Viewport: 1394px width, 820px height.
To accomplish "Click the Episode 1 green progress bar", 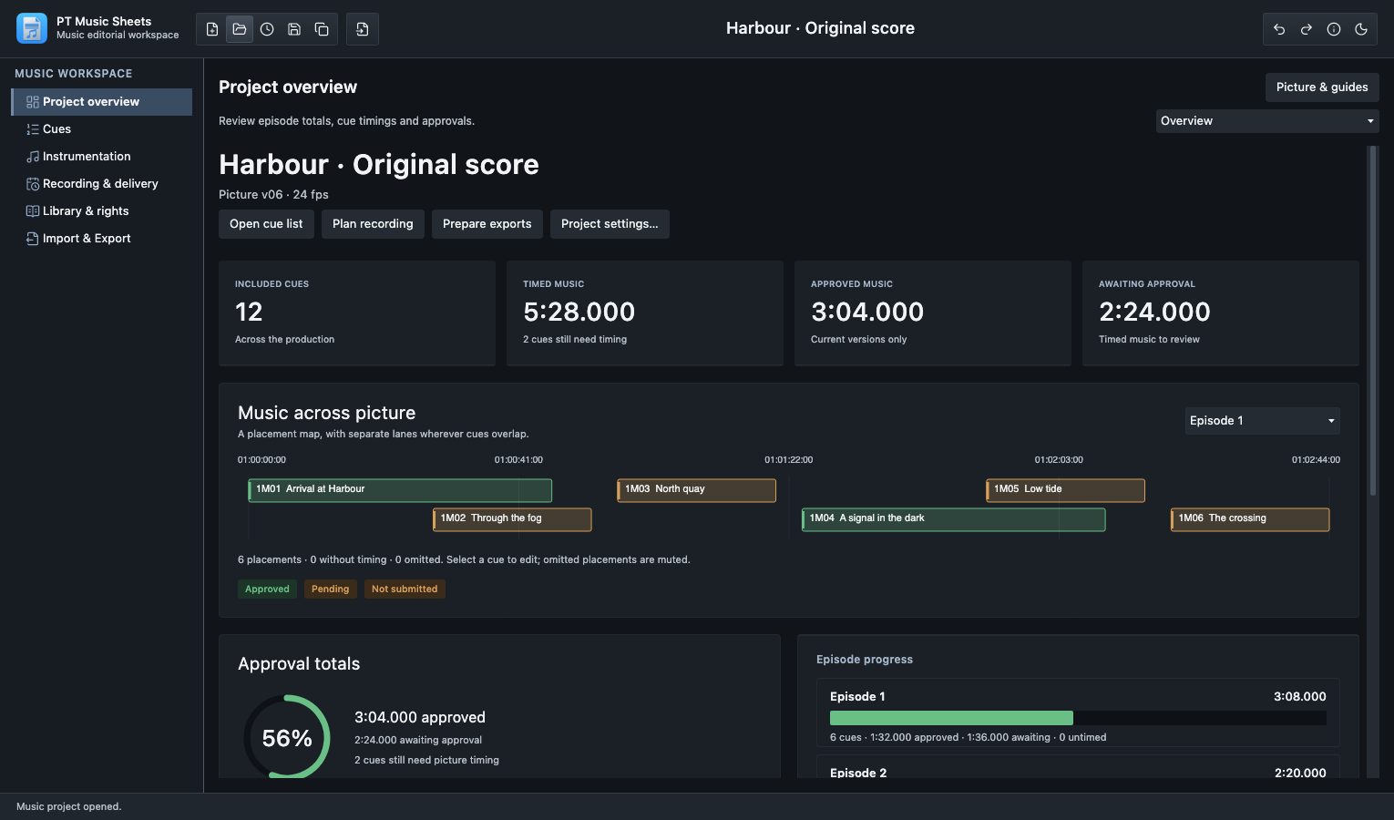I will [x=951, y=718].
